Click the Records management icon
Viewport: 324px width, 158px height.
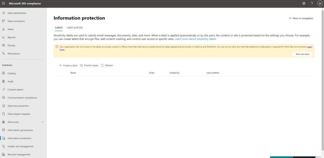click(x=3, y=155)
